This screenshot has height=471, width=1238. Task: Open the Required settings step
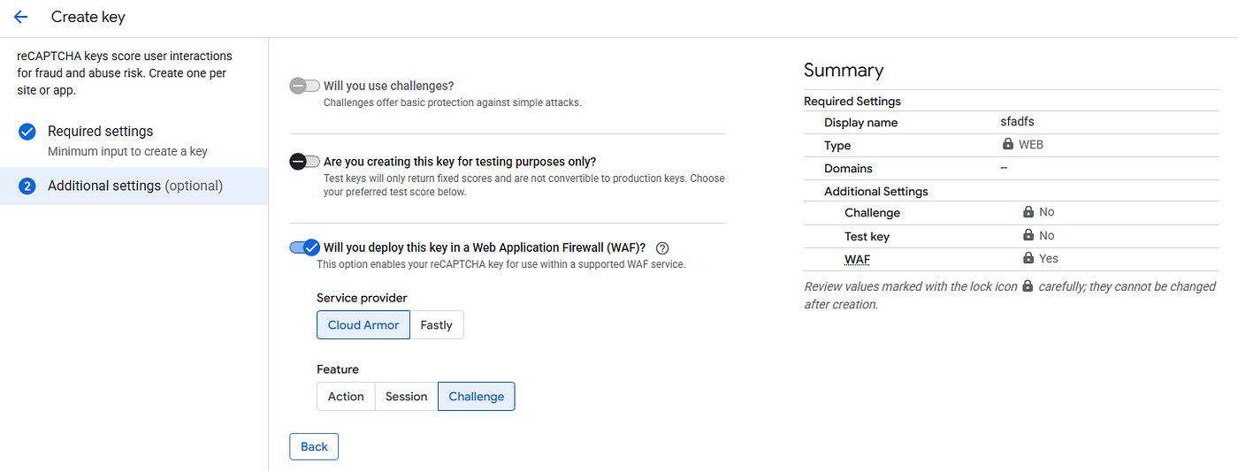point(134,141)
